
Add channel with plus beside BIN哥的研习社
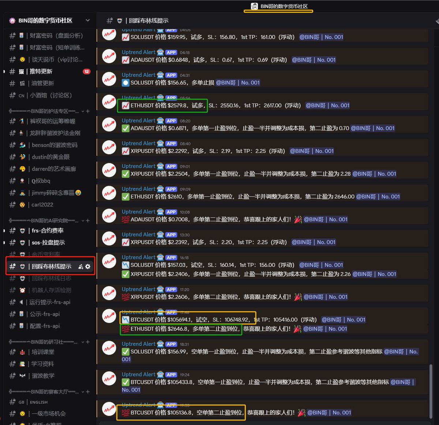pyautogui.click(x=88, y=342)
